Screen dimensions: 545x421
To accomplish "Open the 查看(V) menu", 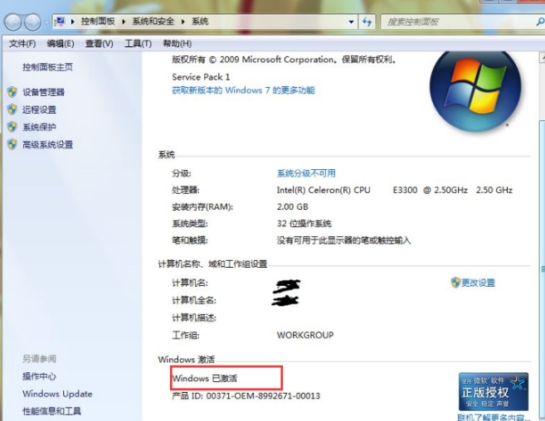I will pyautogui.click(x=100, y=44).
